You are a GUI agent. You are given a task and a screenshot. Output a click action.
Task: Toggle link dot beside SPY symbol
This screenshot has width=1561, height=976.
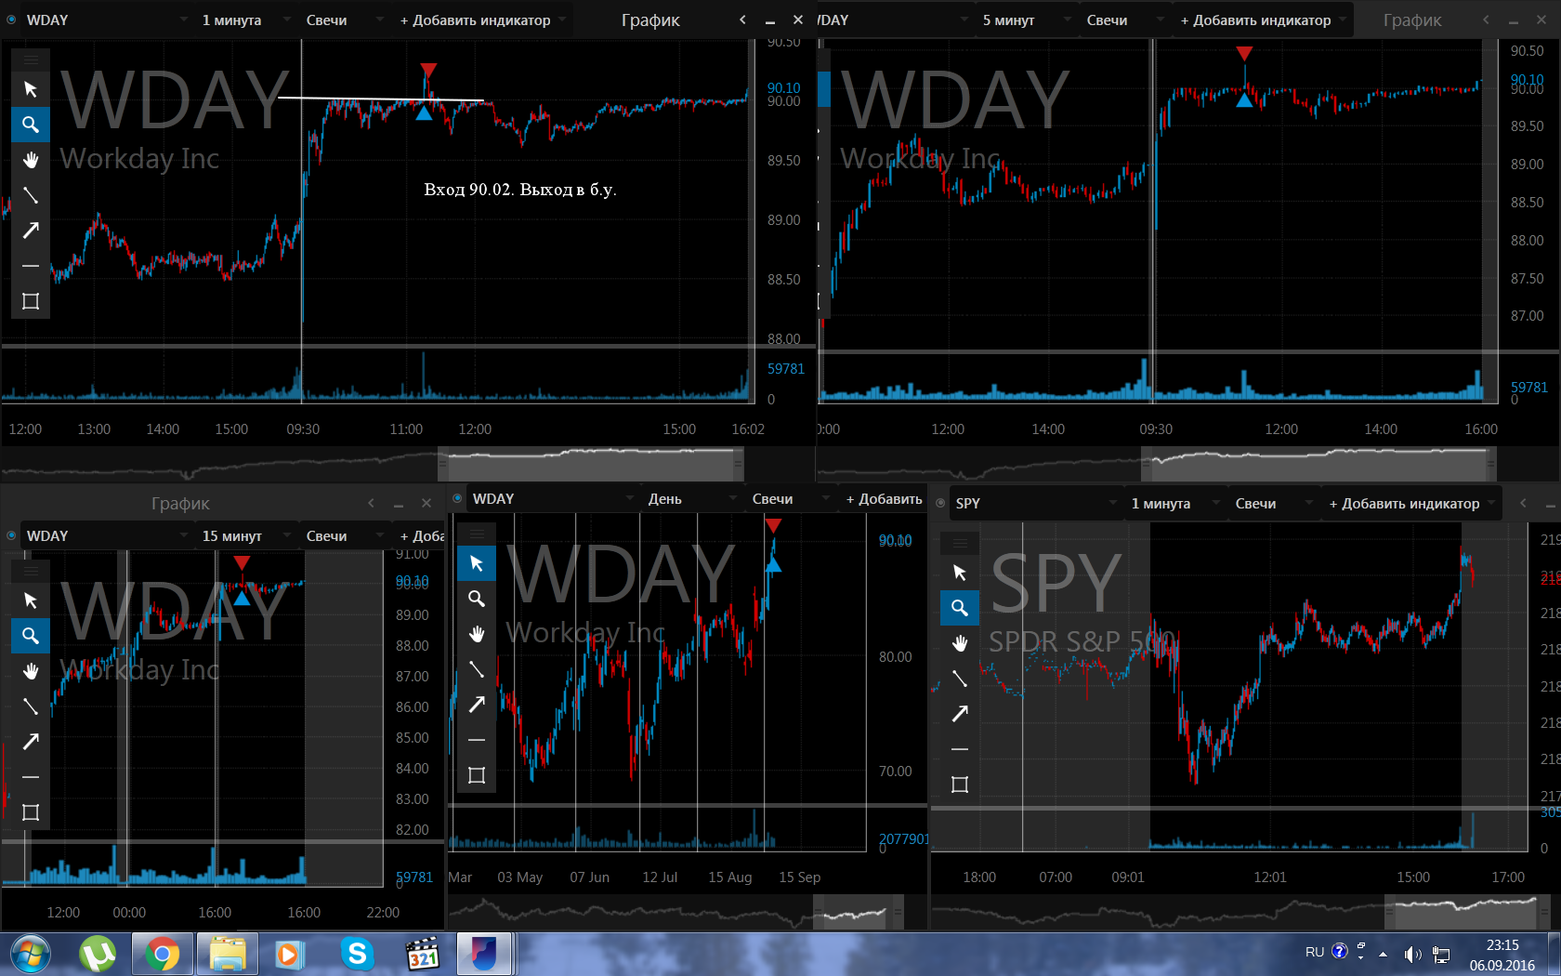point(940,503)
